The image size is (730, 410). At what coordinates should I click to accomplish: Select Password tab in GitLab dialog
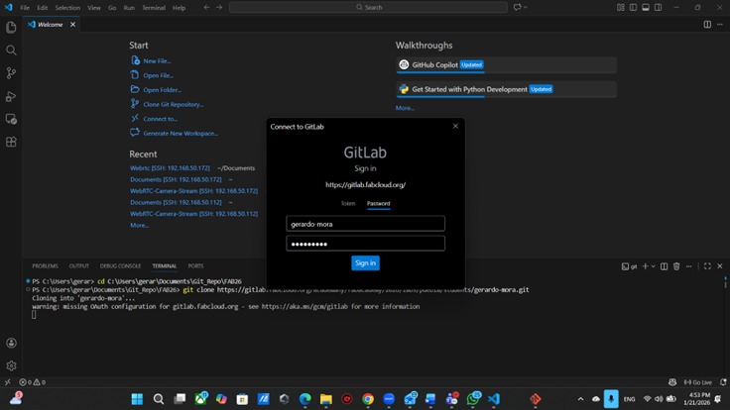(379, 204)
